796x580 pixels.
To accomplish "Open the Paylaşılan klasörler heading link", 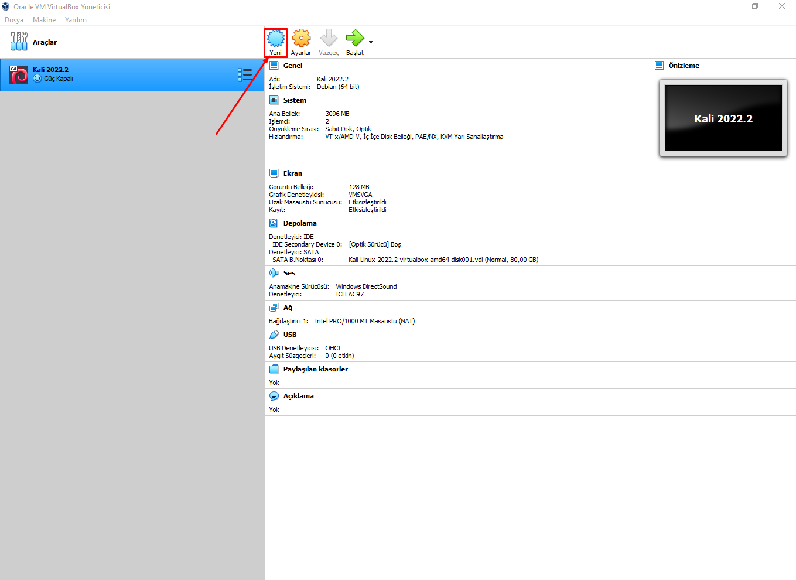I will [316, 369].
